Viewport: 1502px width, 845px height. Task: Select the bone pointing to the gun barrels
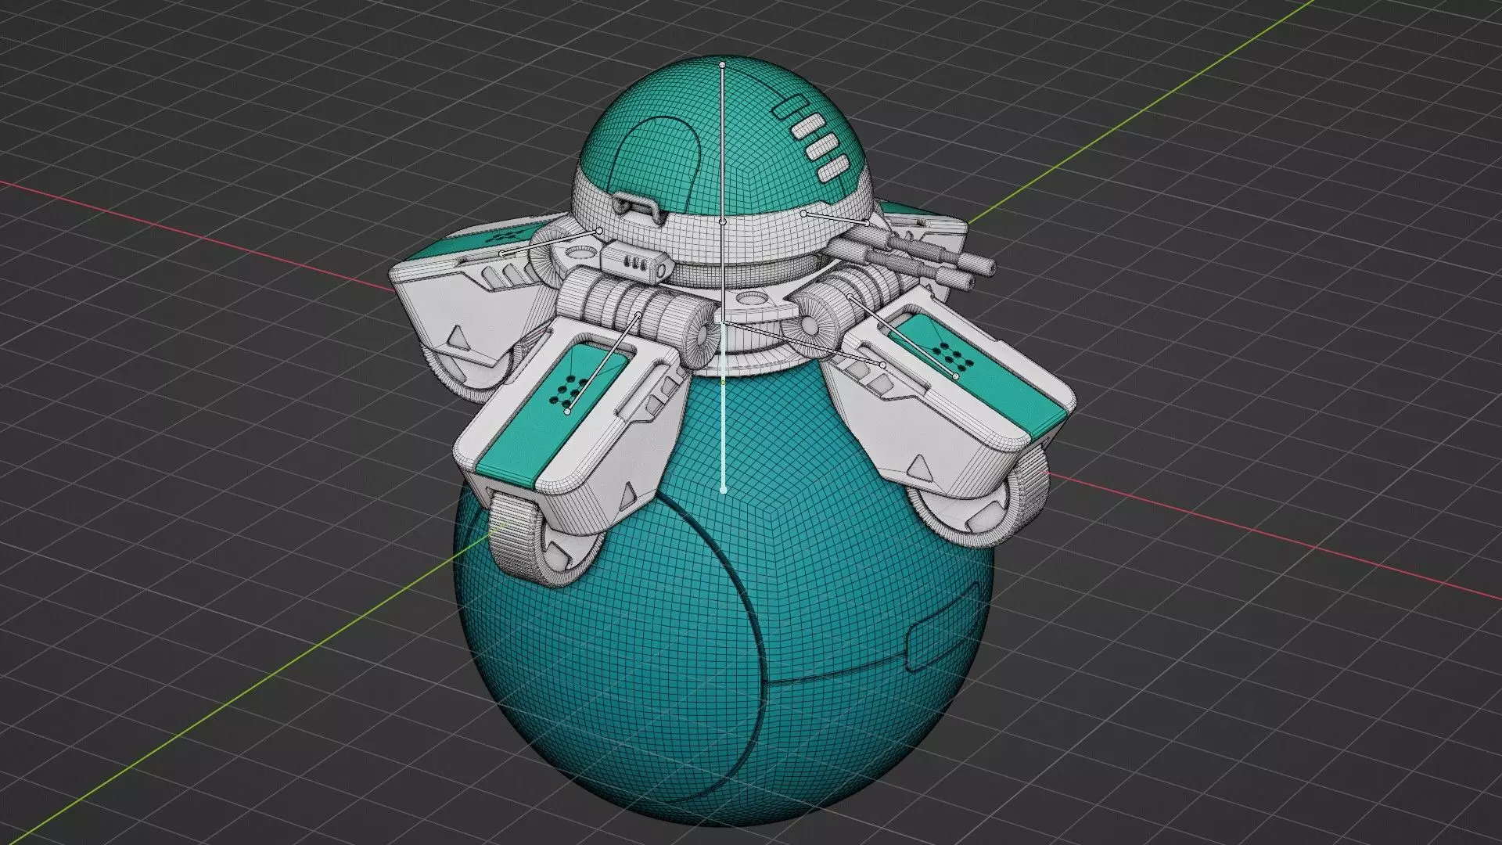(835, 218)
